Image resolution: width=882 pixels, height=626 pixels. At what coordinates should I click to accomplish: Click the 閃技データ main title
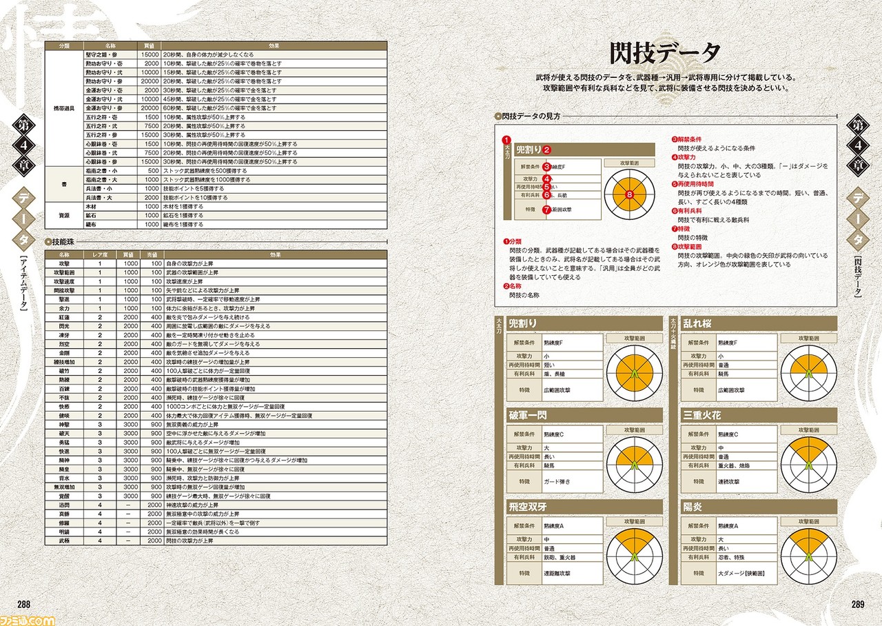click(666, 53)
